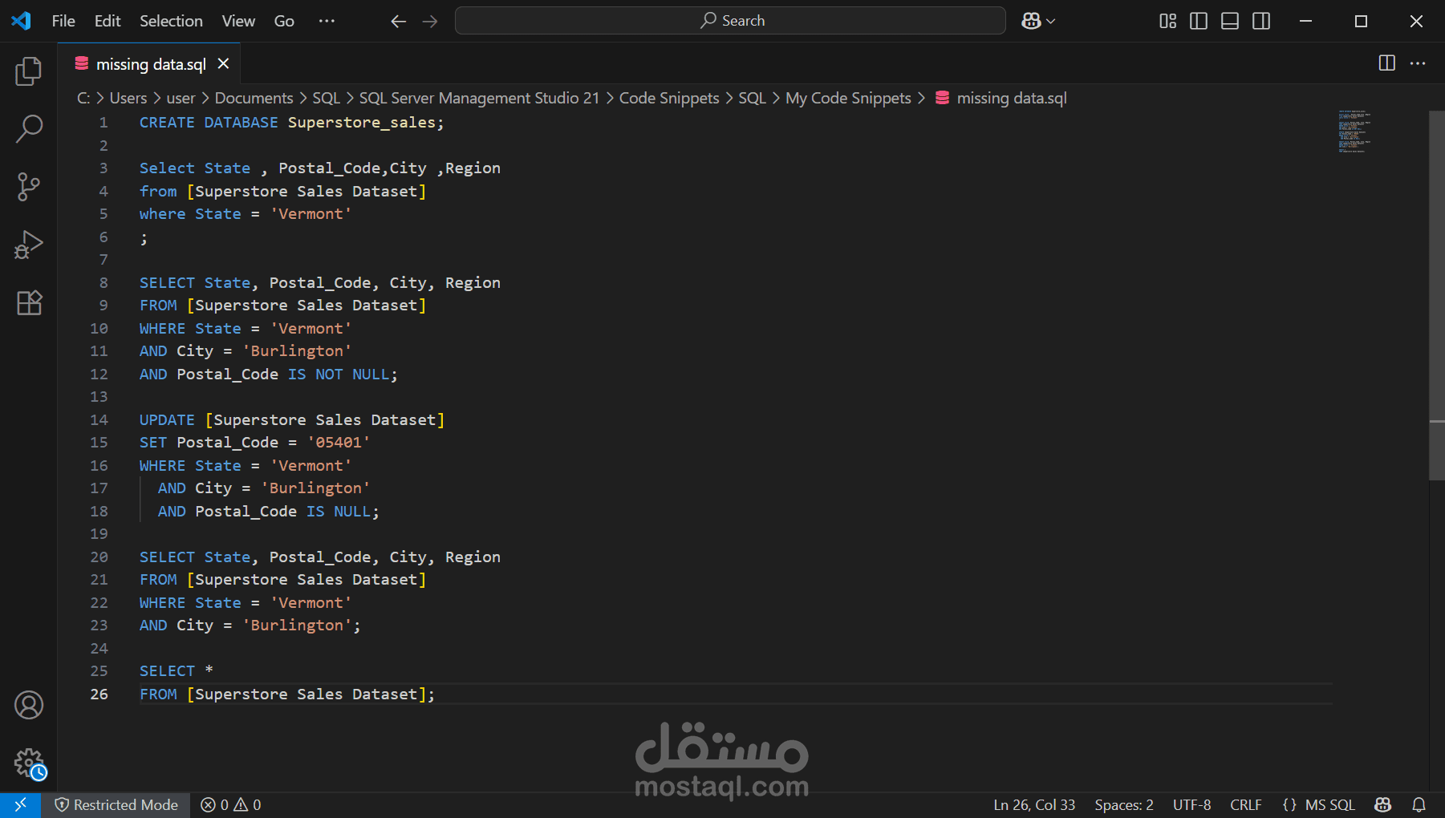Open the Explorer view in activity bar

[x=29, y=71]
